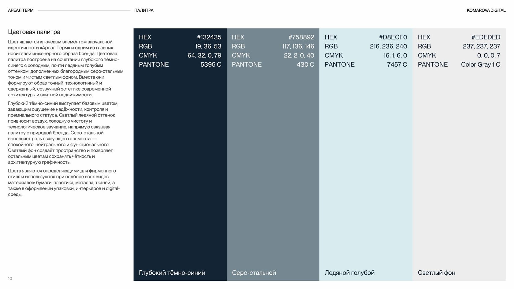Image resolution: width=514 pixels, height=289 pixels.
Task: Click the Цветовая палитра heading
Action: coord(34,32)
